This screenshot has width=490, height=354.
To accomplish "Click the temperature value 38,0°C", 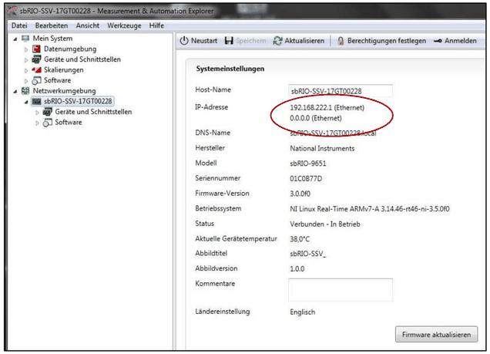I will click(300, 239).
